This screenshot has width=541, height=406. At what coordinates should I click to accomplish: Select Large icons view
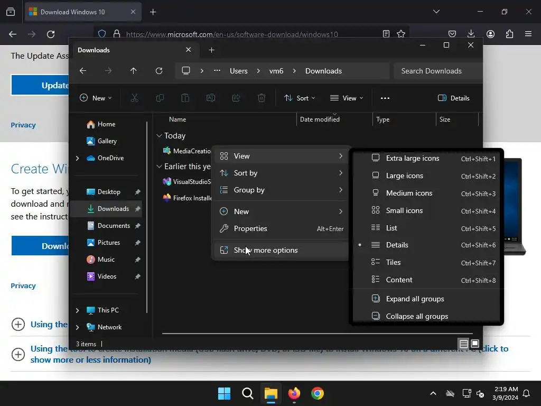coord(426,176)
